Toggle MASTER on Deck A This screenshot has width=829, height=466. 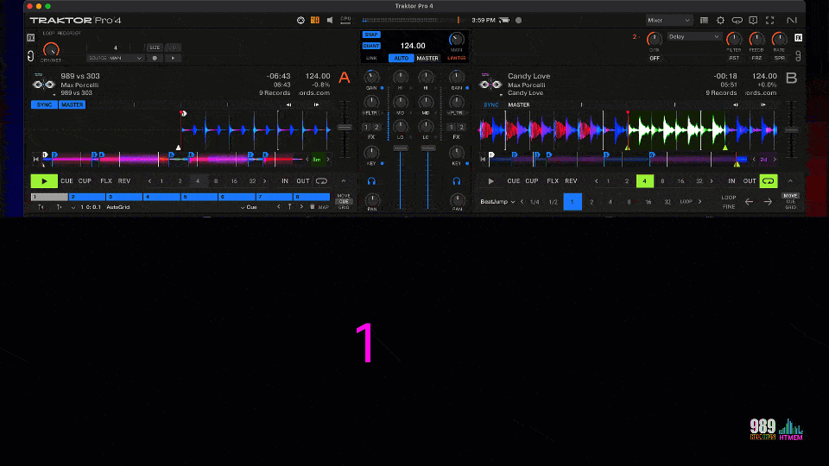[x=73, y=104]
